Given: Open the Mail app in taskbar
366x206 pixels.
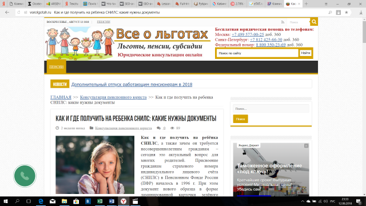Looking at the screenshot, I should click(53, 201).
